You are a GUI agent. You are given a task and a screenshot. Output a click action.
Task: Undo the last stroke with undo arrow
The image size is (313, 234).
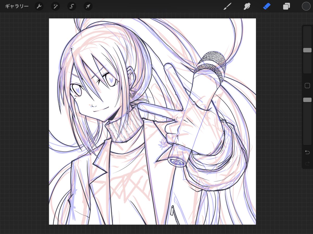tap(307, 152)
